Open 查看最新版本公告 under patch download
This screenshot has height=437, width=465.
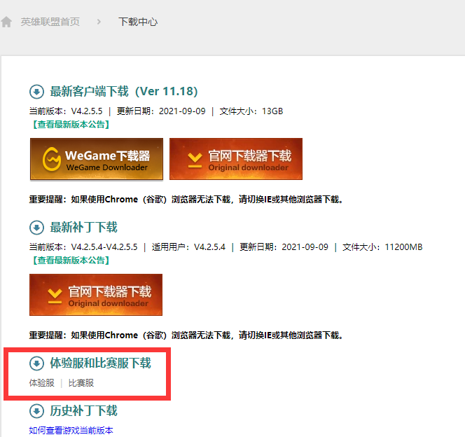tap(71, 261)
